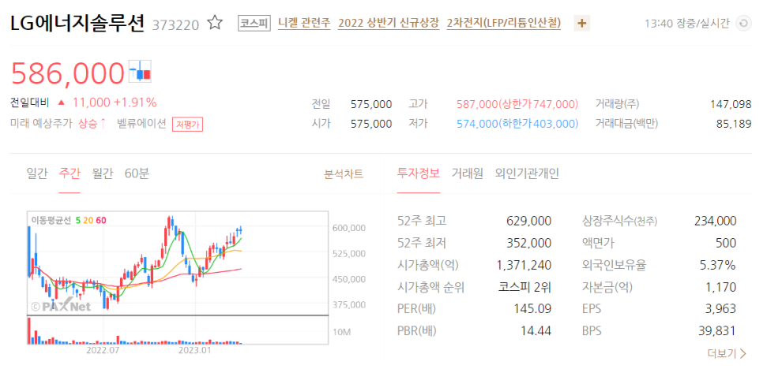This screenshot has height=369, width=763.
Task: Click the 52주 최저 value 352,000
Action: point(529,244)
